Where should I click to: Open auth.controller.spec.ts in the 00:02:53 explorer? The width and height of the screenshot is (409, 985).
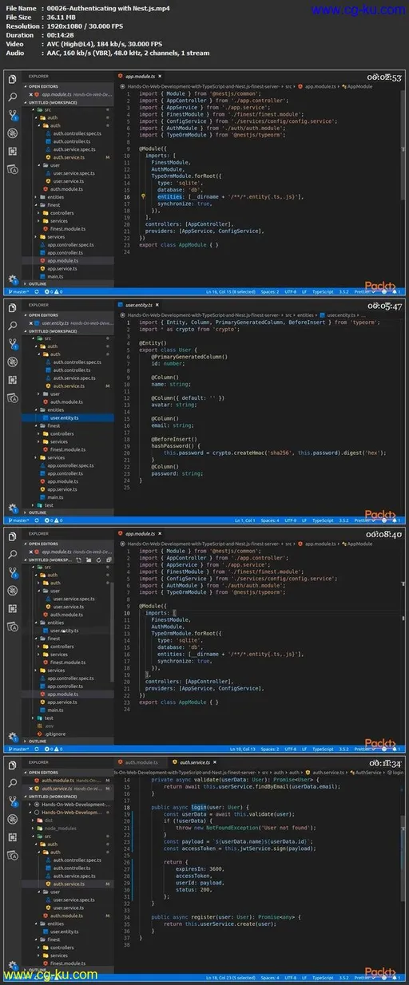pyautogui.click(x=76, y=133)
